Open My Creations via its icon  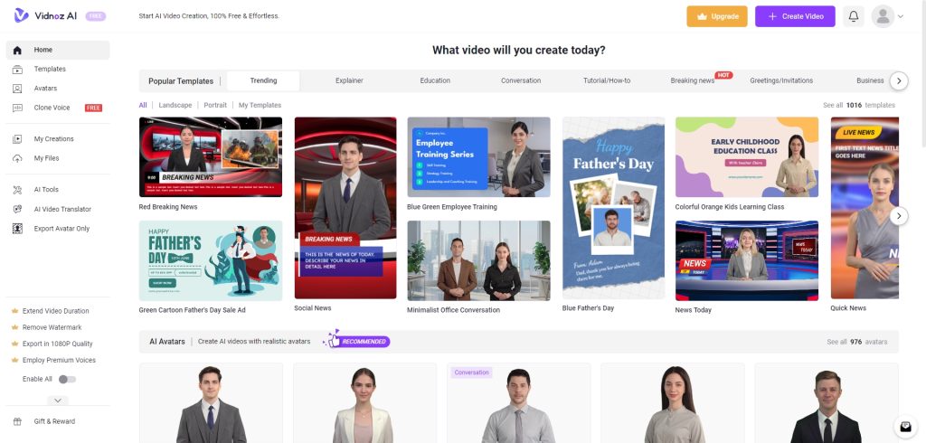(x=17, y=139)
